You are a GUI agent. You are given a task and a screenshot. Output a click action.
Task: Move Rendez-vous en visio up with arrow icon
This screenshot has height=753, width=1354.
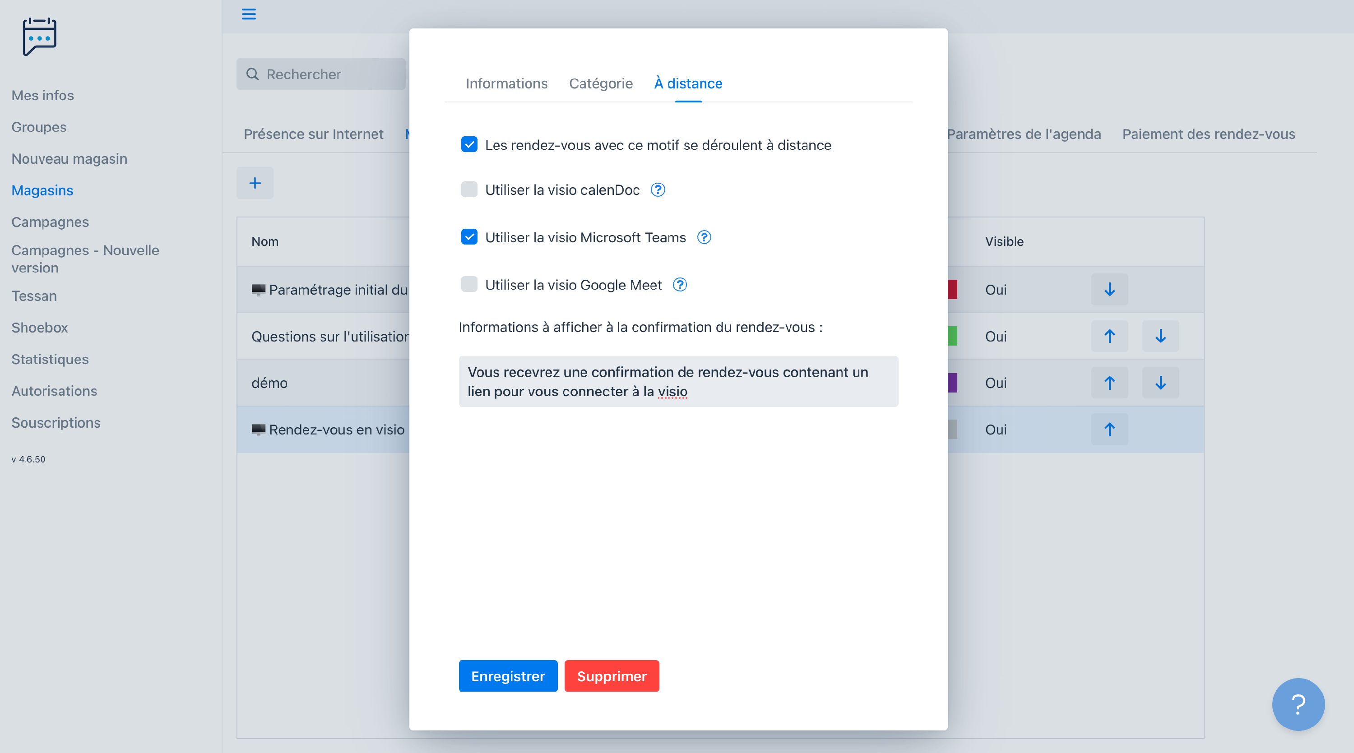pos(1109,429)
